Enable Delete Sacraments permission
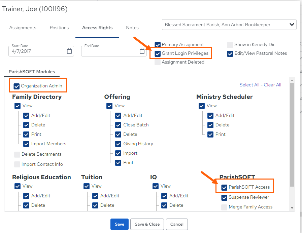The width and height of the screenshot is (302, 233). [17, 154]
